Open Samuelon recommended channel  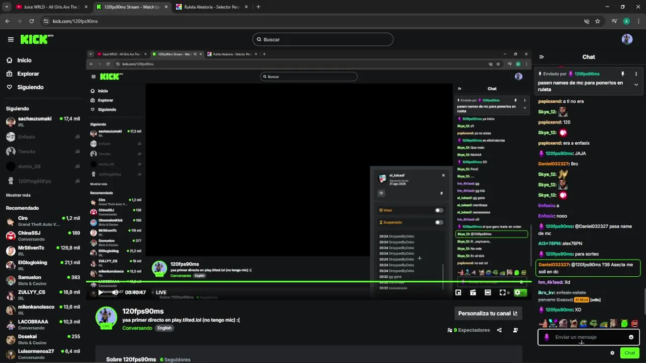pos(43,280)
